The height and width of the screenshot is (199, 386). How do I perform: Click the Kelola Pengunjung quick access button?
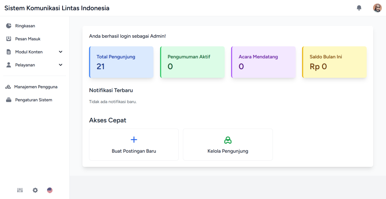tap(228, 145)
